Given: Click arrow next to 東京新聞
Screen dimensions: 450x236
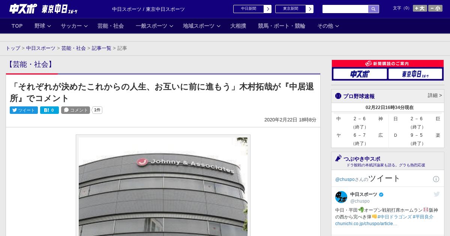Looking at the screenshot, I should tap(310, 9).
